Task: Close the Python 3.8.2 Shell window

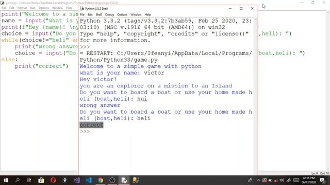Action: tap(252, 8)
